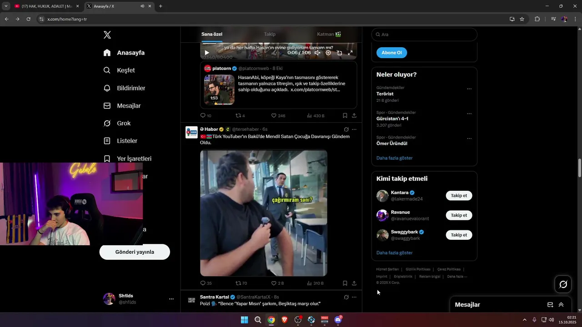Click the Ara search field
This screenshot has height=327, width=582.
(x=424, y=35)
